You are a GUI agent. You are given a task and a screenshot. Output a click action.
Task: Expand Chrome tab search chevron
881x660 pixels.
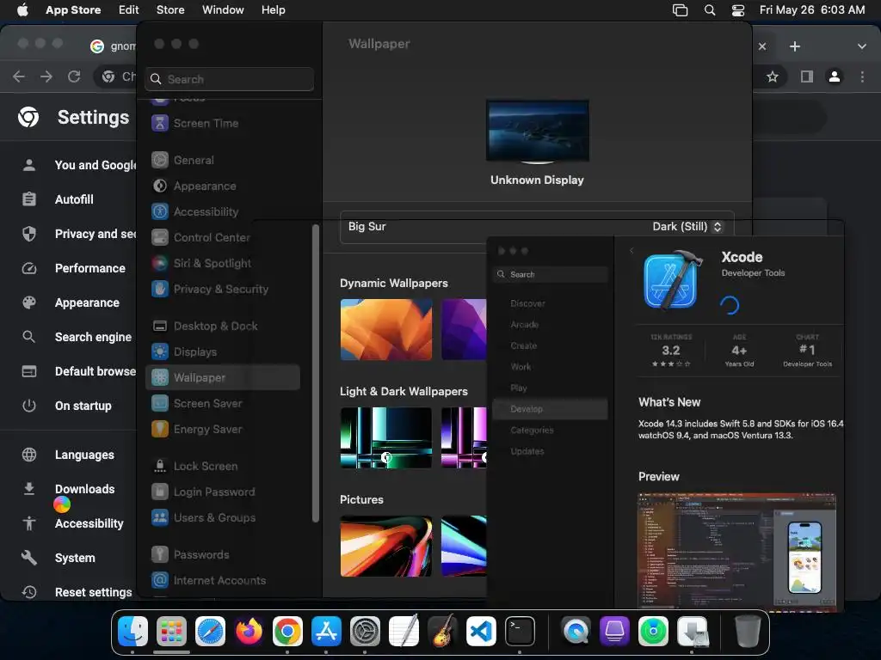(862, 46)
